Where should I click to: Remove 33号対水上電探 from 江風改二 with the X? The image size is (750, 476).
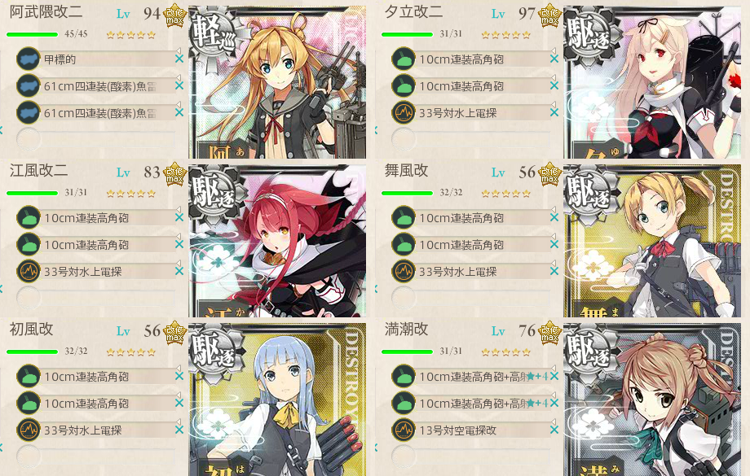click(179, 271)
